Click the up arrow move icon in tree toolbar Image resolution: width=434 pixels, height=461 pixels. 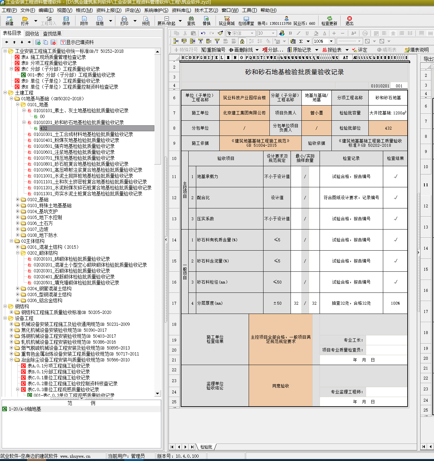pyautogui.click(x=14, y=42)
